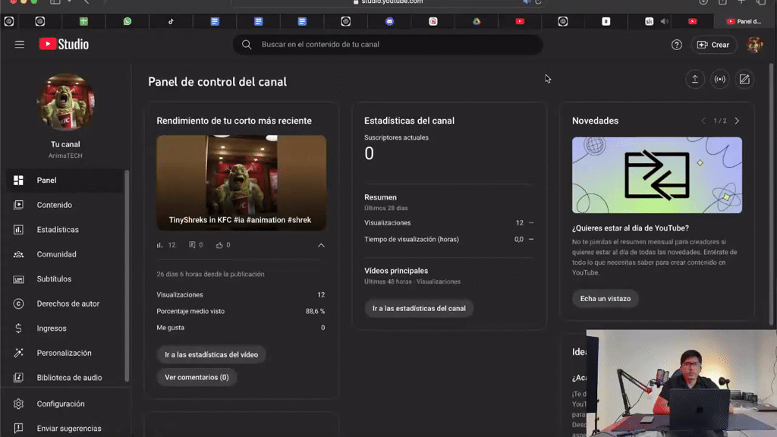Viewport: 777px width, 437px height.
Task: Click the Enviar sugerencias feedback icon
Action: point(18,428)
